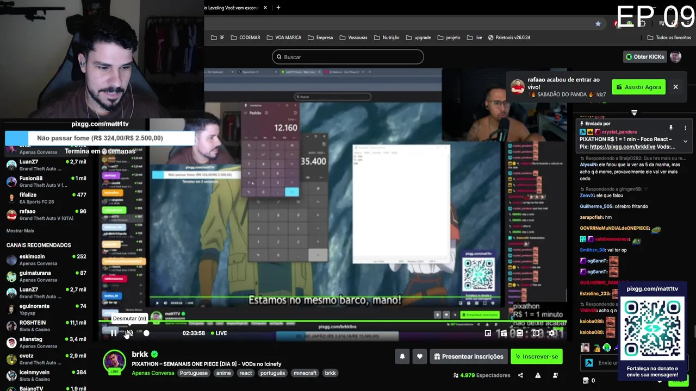This screenshot has height=391, width=696.
Task: Open the pixgg.com/brkklive link in pinned message
Action: [x=623, y=147]
